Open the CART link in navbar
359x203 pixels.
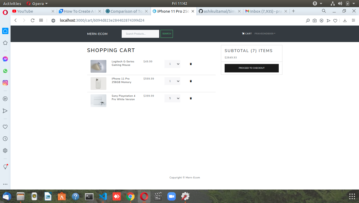[247, 34]
